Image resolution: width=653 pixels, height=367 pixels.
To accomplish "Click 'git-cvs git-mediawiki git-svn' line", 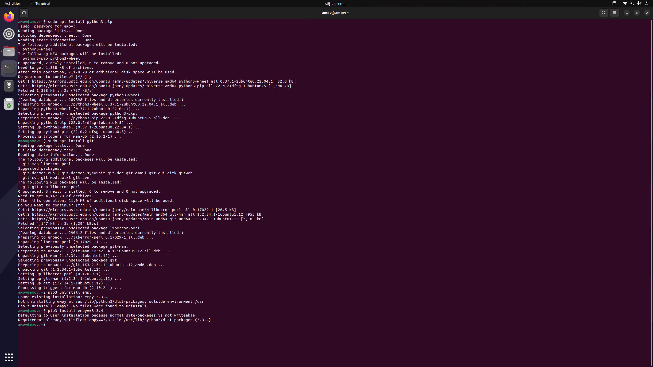I will [56, 178].
